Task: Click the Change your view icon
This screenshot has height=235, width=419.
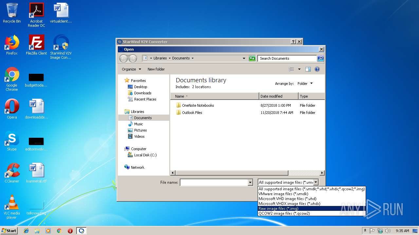Action: [x=291, y=69]
